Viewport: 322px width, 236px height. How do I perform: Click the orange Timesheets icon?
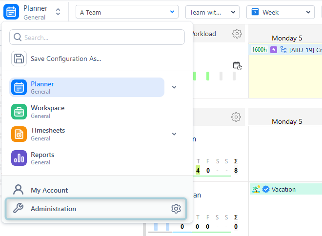coord(19,134)
